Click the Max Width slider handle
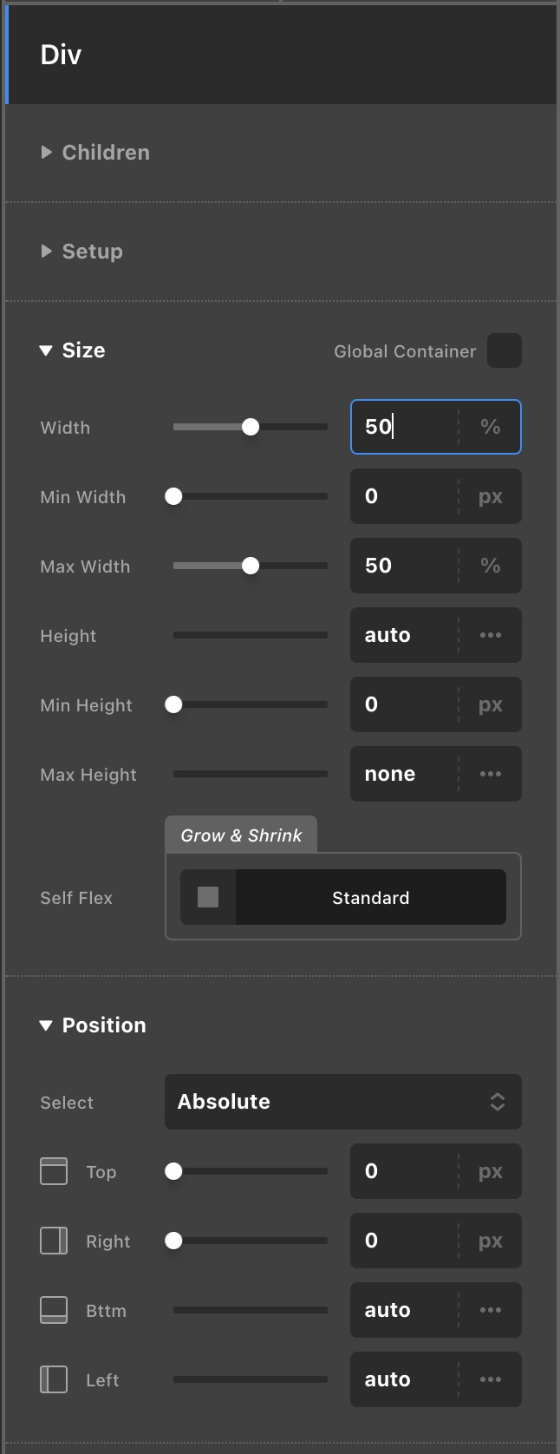Image resolution: width=560 pixels, height=1454 pixels. (251, 566)
